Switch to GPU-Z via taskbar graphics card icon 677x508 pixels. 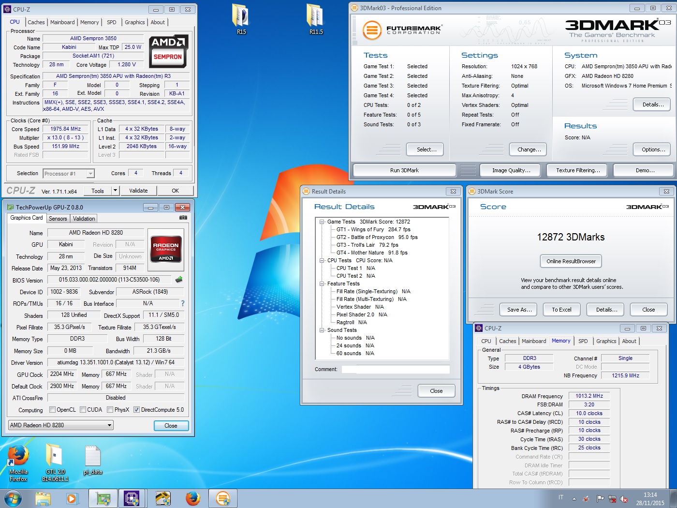103,498
